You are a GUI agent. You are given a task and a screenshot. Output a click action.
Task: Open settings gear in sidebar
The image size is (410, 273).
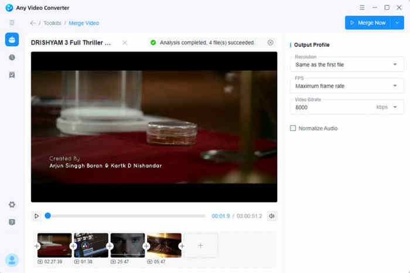12,204
